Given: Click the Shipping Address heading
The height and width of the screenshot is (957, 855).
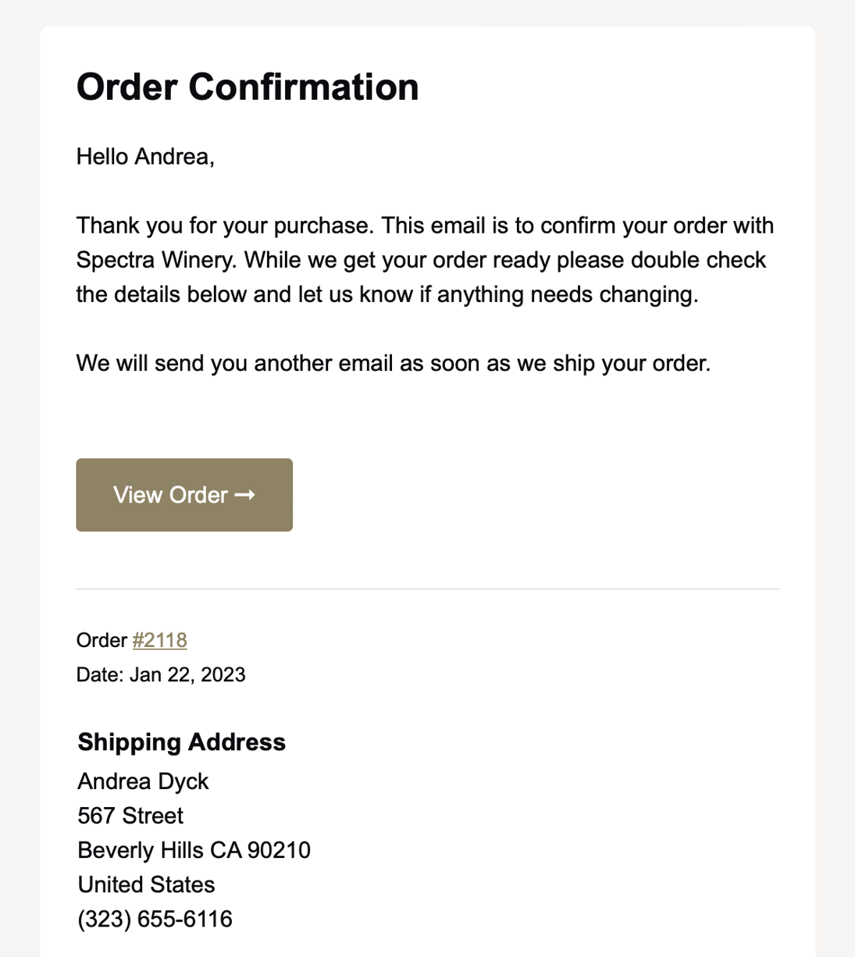Looking at the screenshot, I should [181, 742].
